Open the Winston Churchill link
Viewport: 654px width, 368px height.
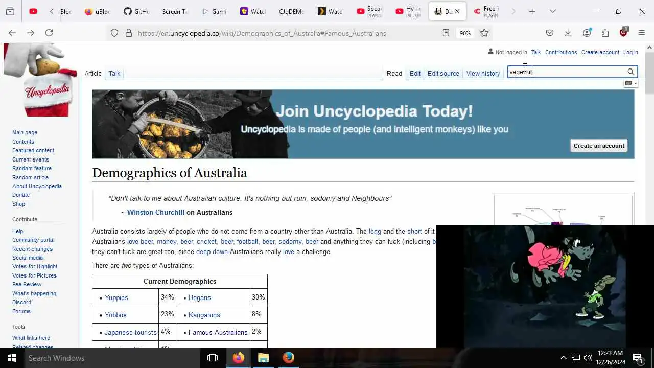(x=156, y=213)
